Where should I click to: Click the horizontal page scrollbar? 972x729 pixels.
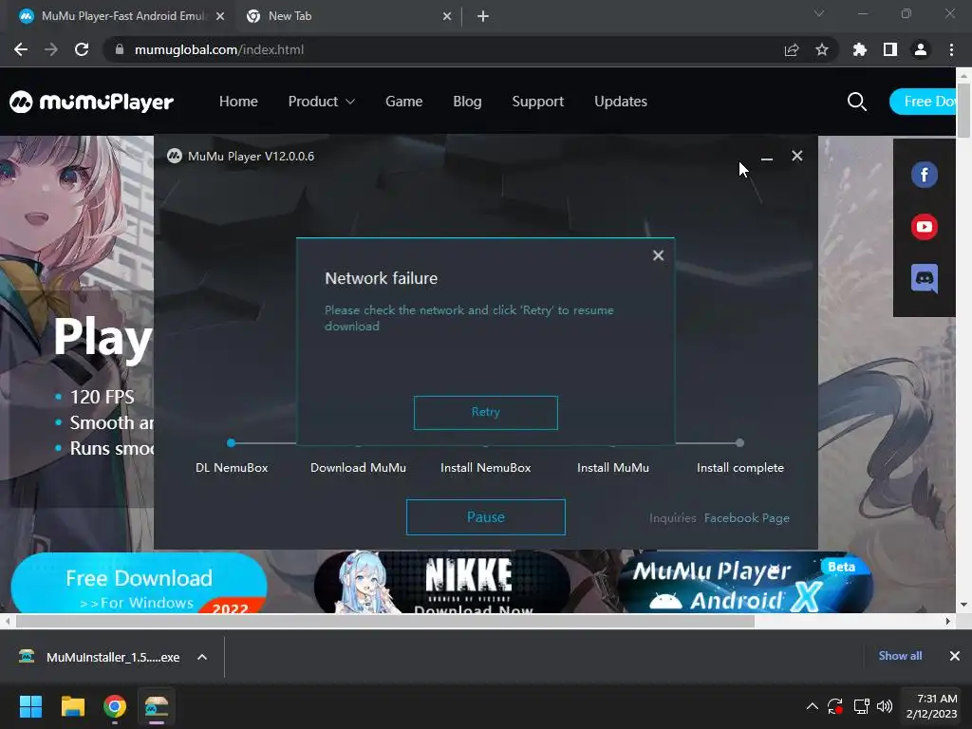pos(384,621)
